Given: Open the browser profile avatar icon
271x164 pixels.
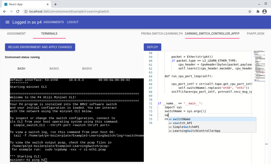Looking at the screenshot, I should [x=264, y=11].
